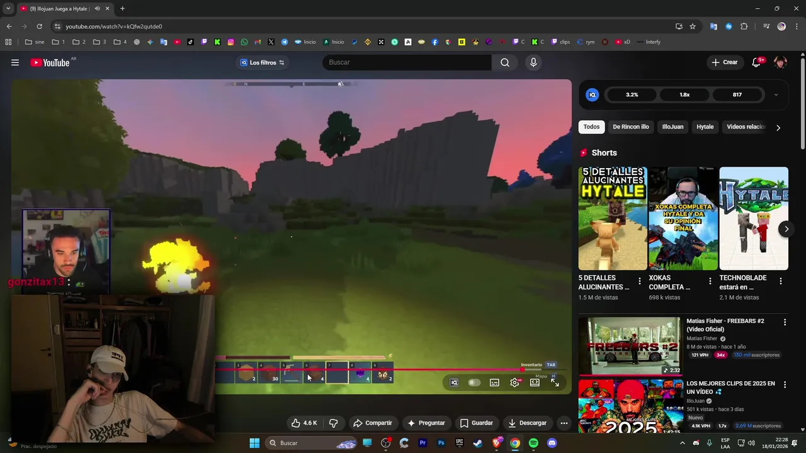Open the TikTok bookmark
The height and width of the screenshot is (453, 806).
click(191, 42)
